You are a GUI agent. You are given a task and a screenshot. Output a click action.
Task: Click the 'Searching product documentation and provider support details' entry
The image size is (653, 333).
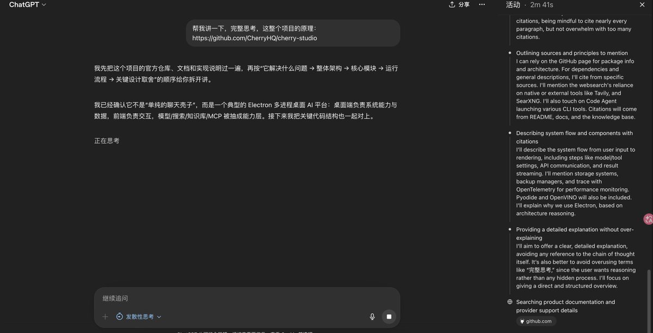click(x=565, y=306)
